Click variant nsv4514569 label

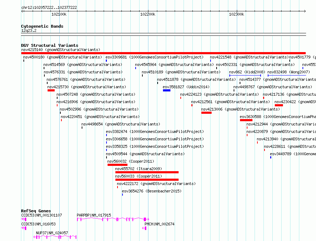pyautogui.click(x=83, y=65)
